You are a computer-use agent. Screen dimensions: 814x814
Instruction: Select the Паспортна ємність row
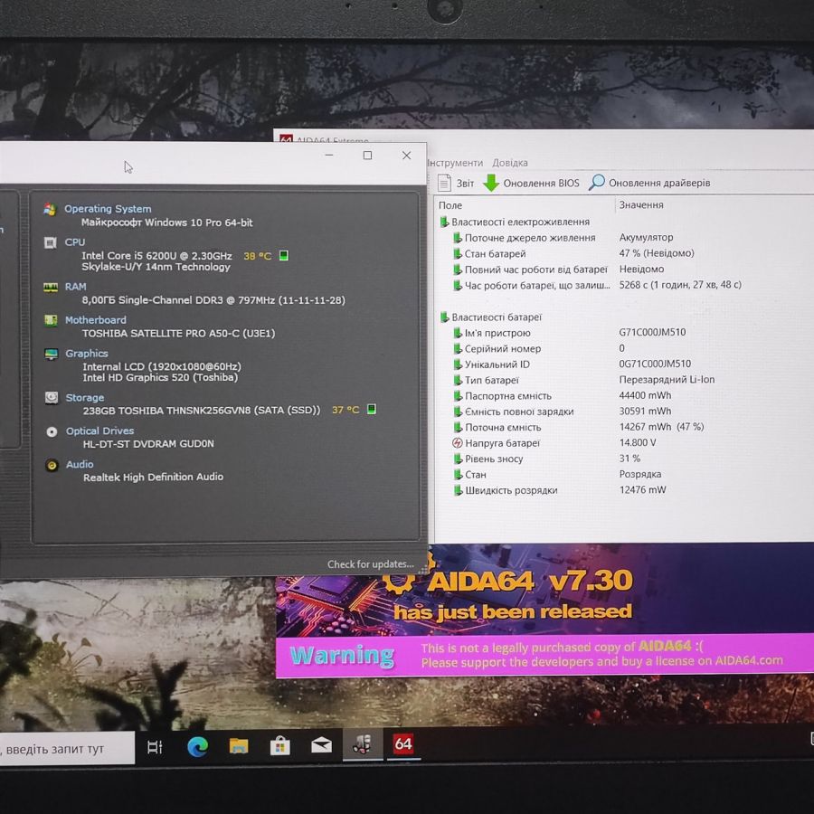coord(623,395)
